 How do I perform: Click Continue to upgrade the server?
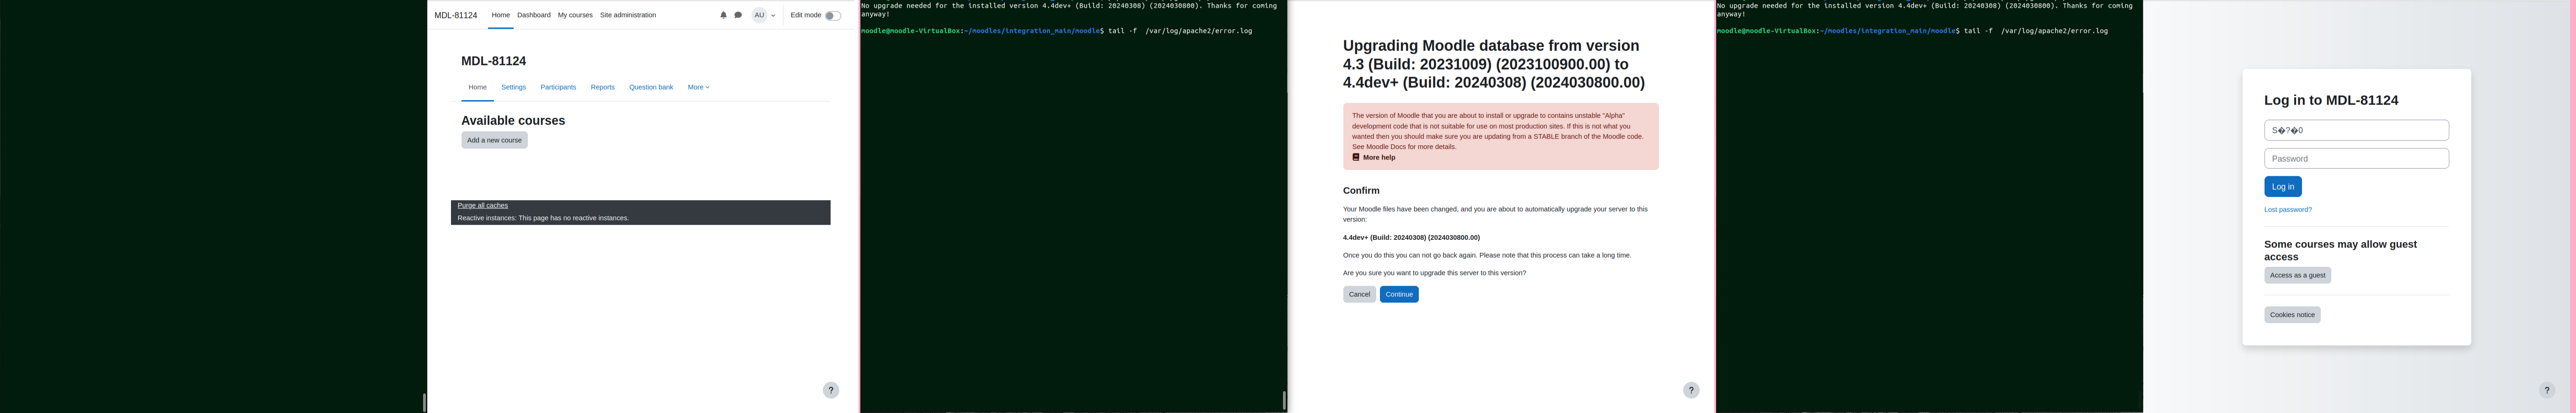coord(1399,294)
